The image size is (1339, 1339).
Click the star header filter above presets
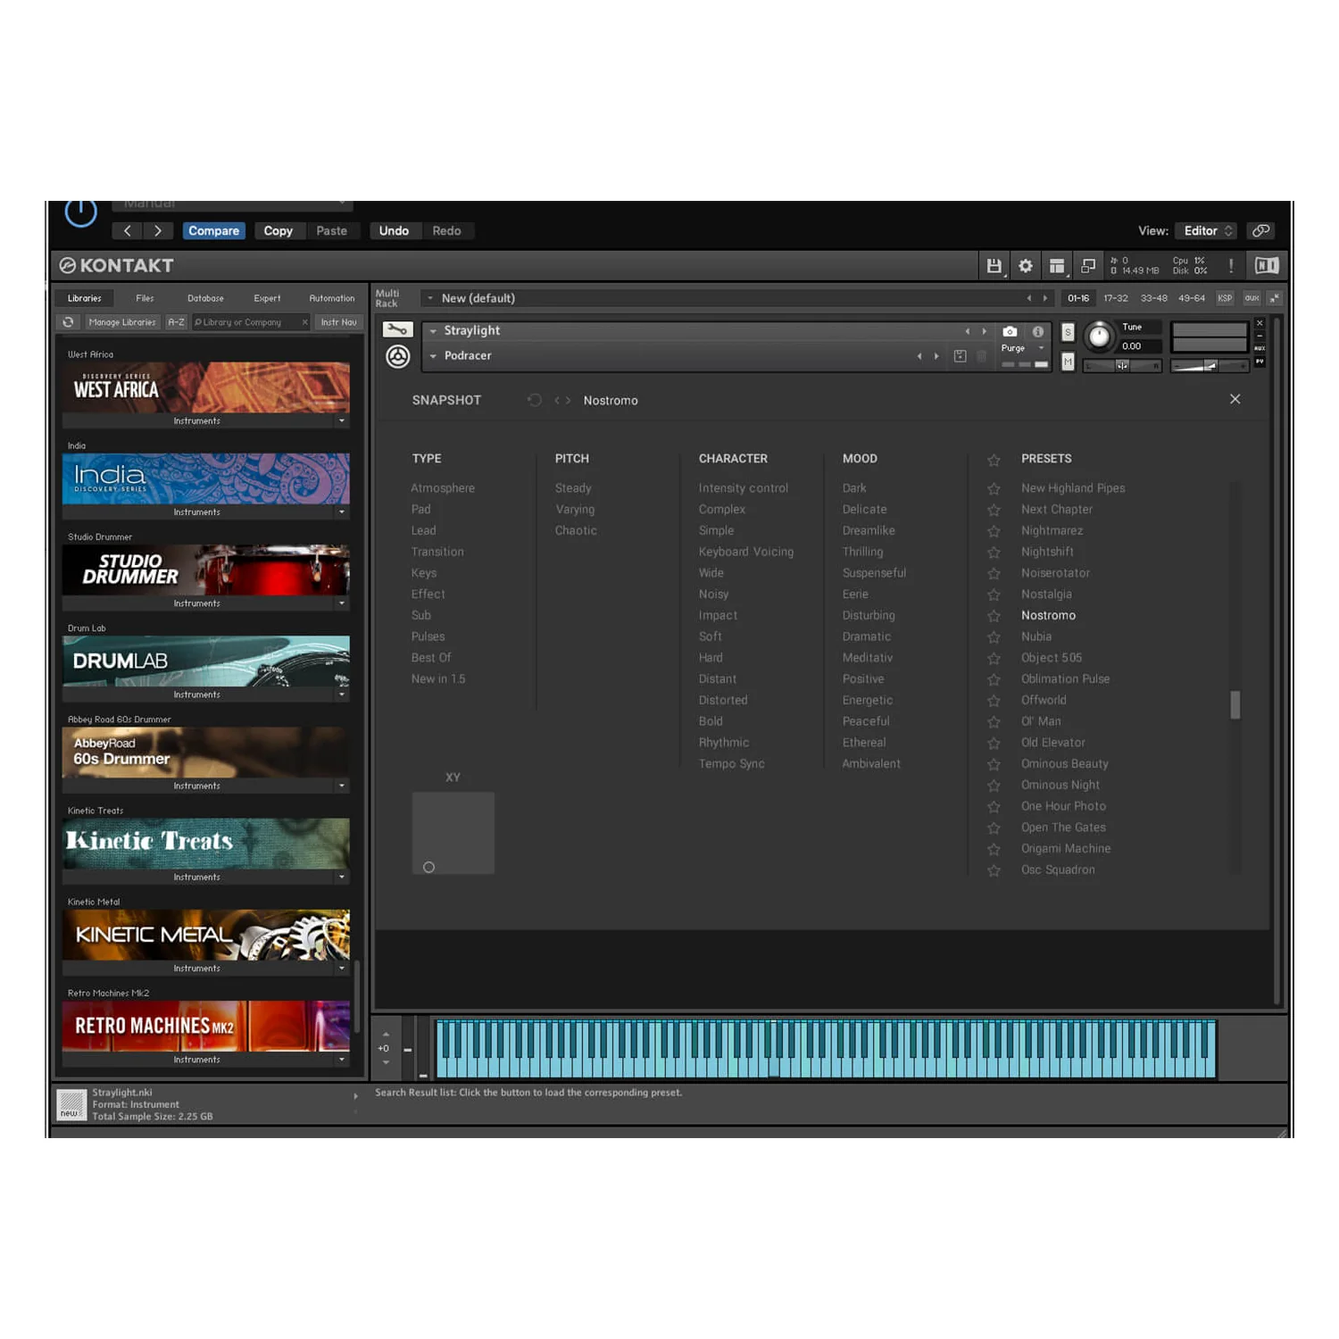click(x=994, y=460)
